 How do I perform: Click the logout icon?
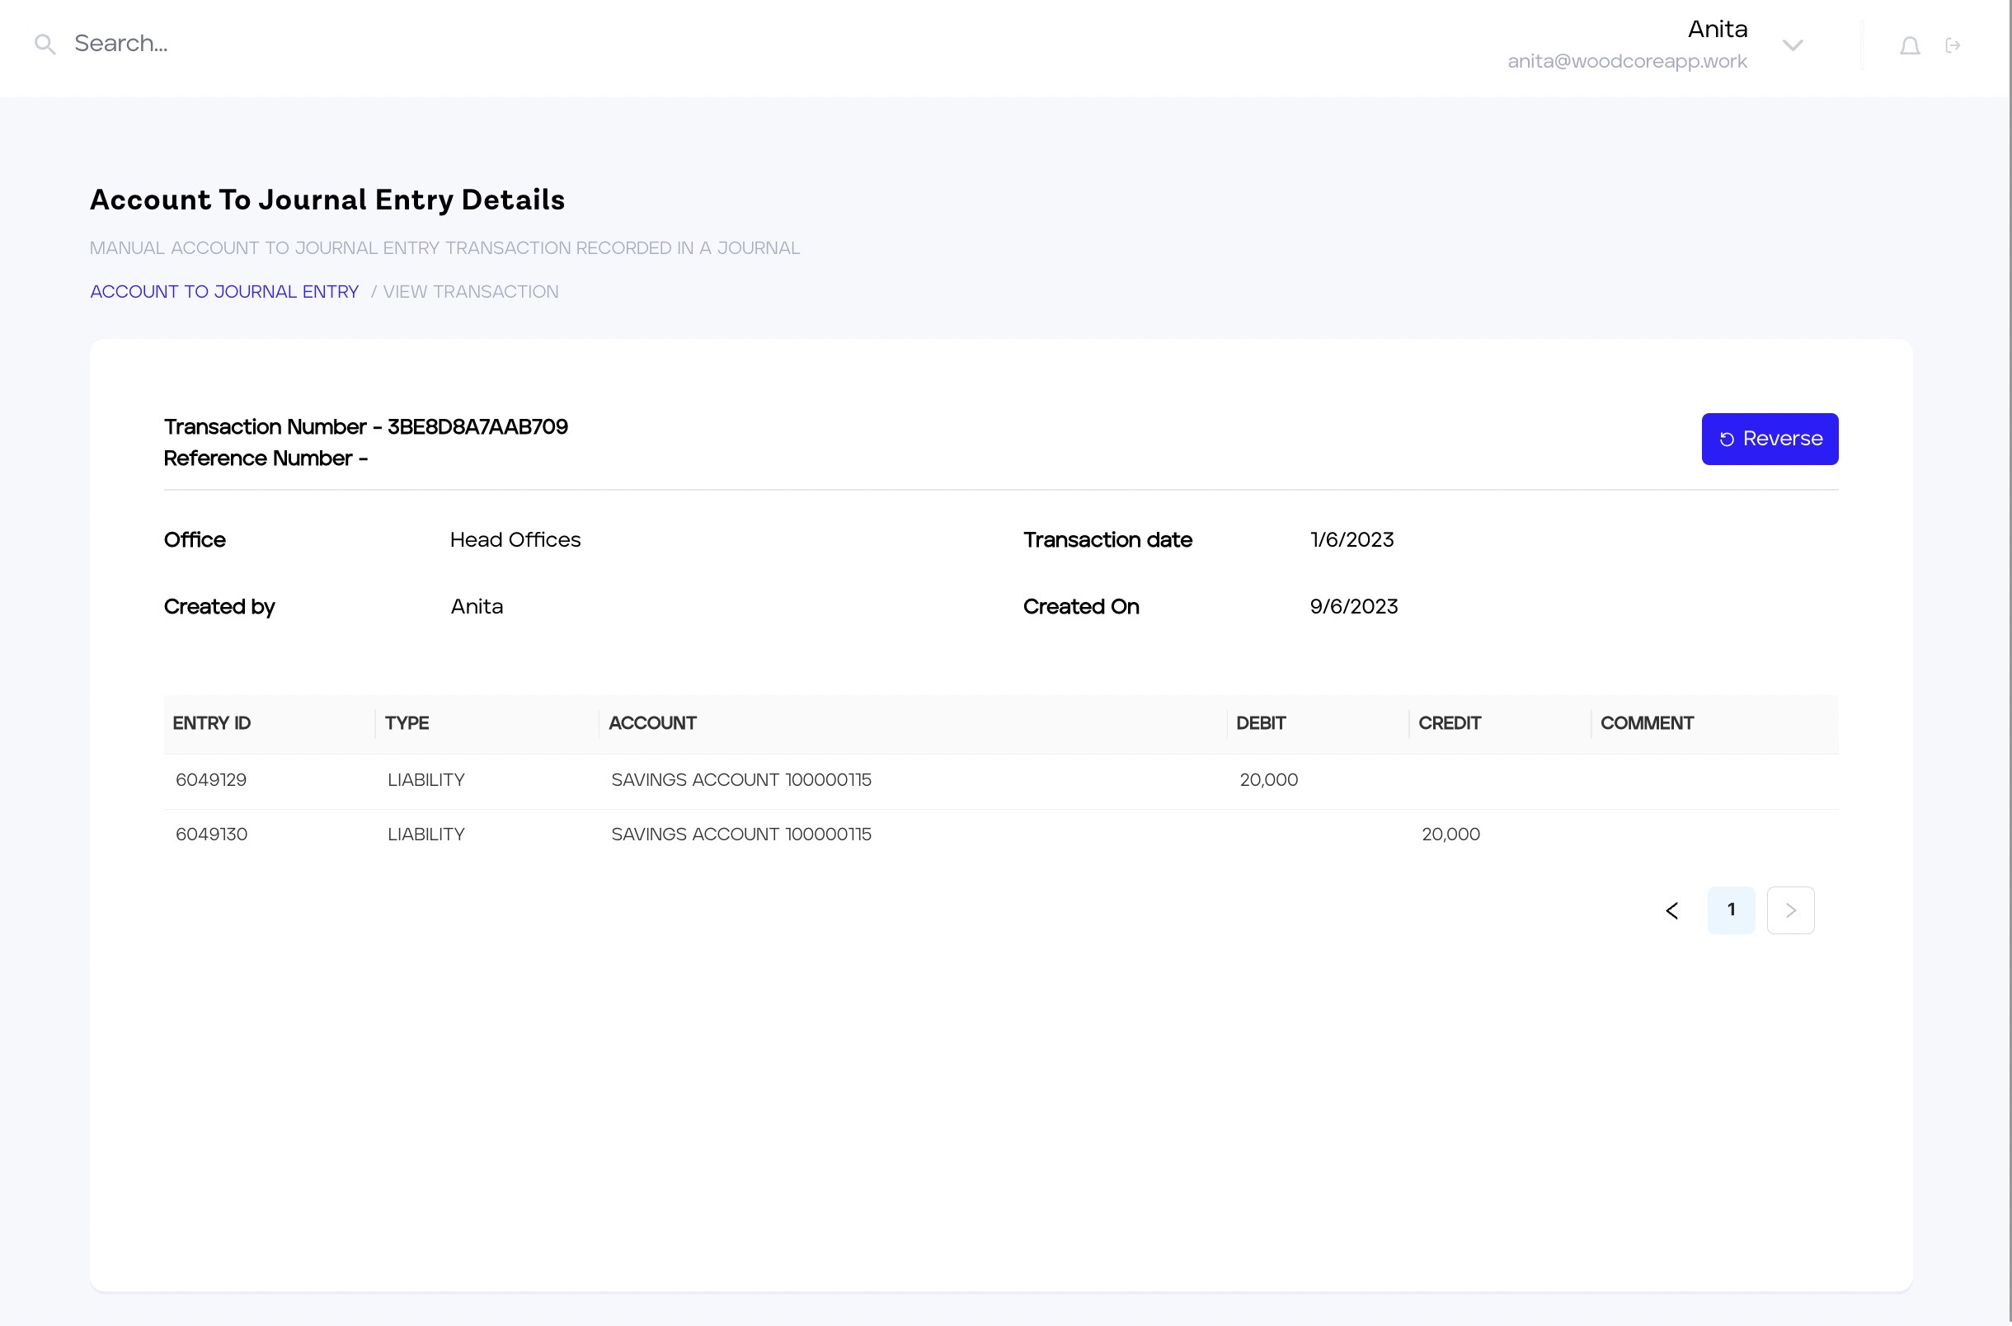1953,45
